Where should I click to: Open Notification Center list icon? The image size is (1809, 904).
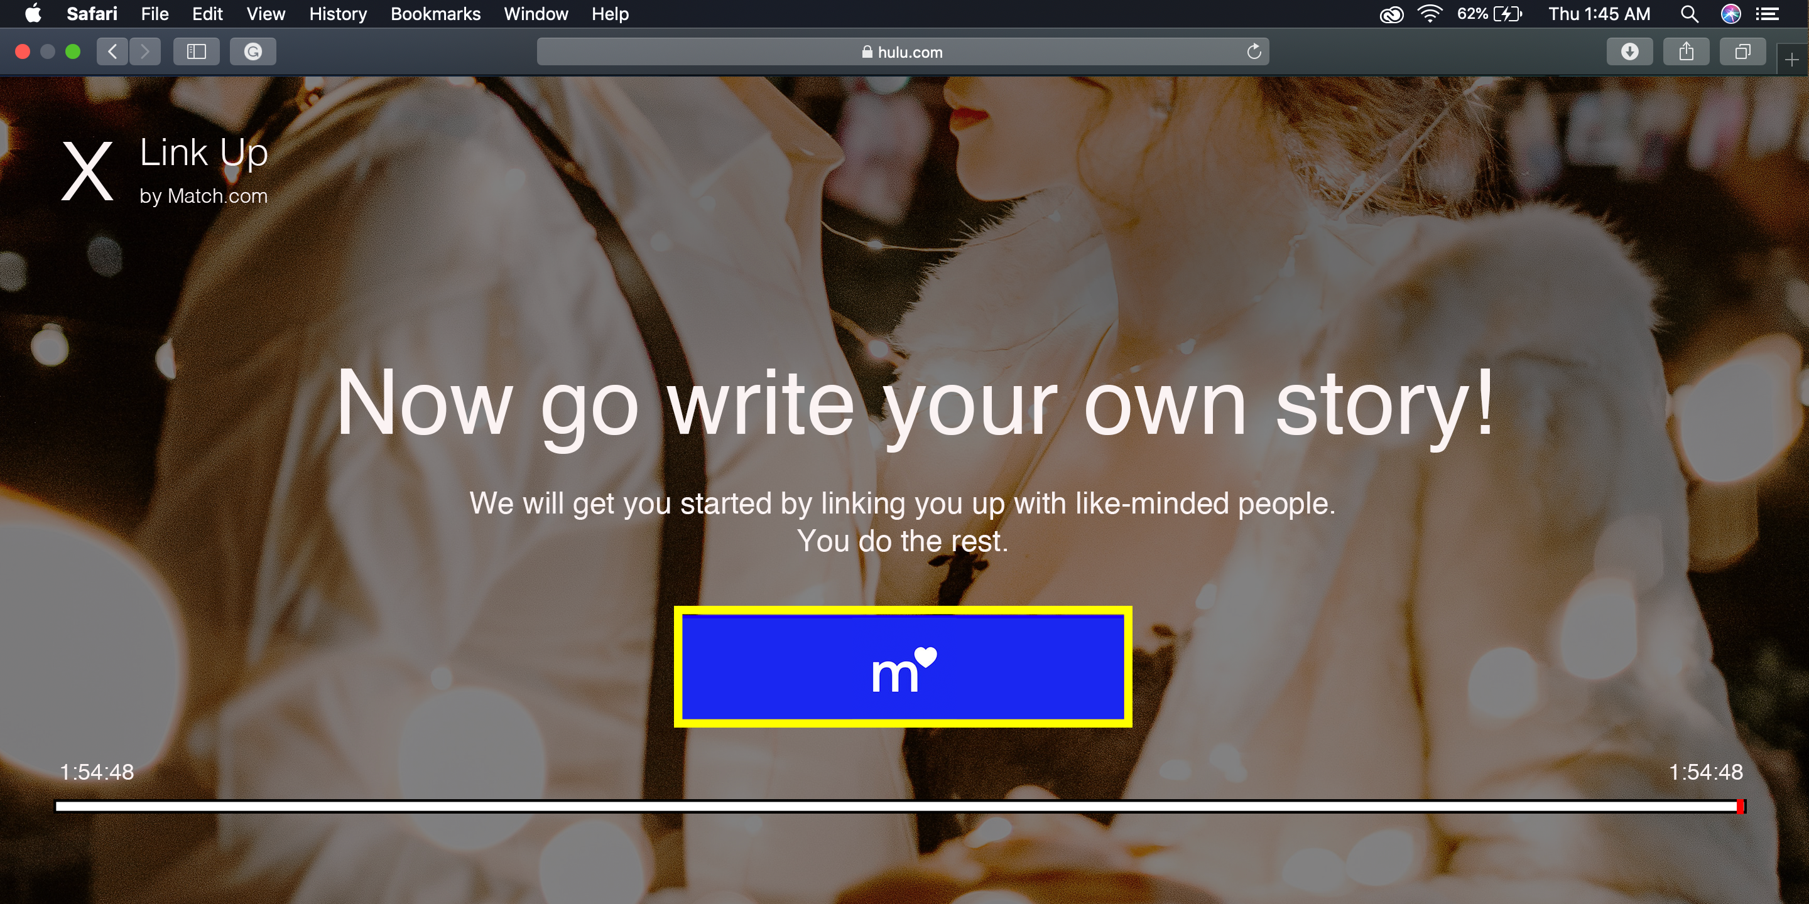pos(1767,14)
